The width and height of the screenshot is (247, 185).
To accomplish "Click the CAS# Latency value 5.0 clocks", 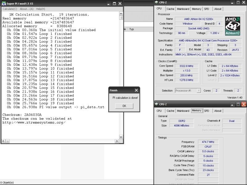I will click(208, 151).
